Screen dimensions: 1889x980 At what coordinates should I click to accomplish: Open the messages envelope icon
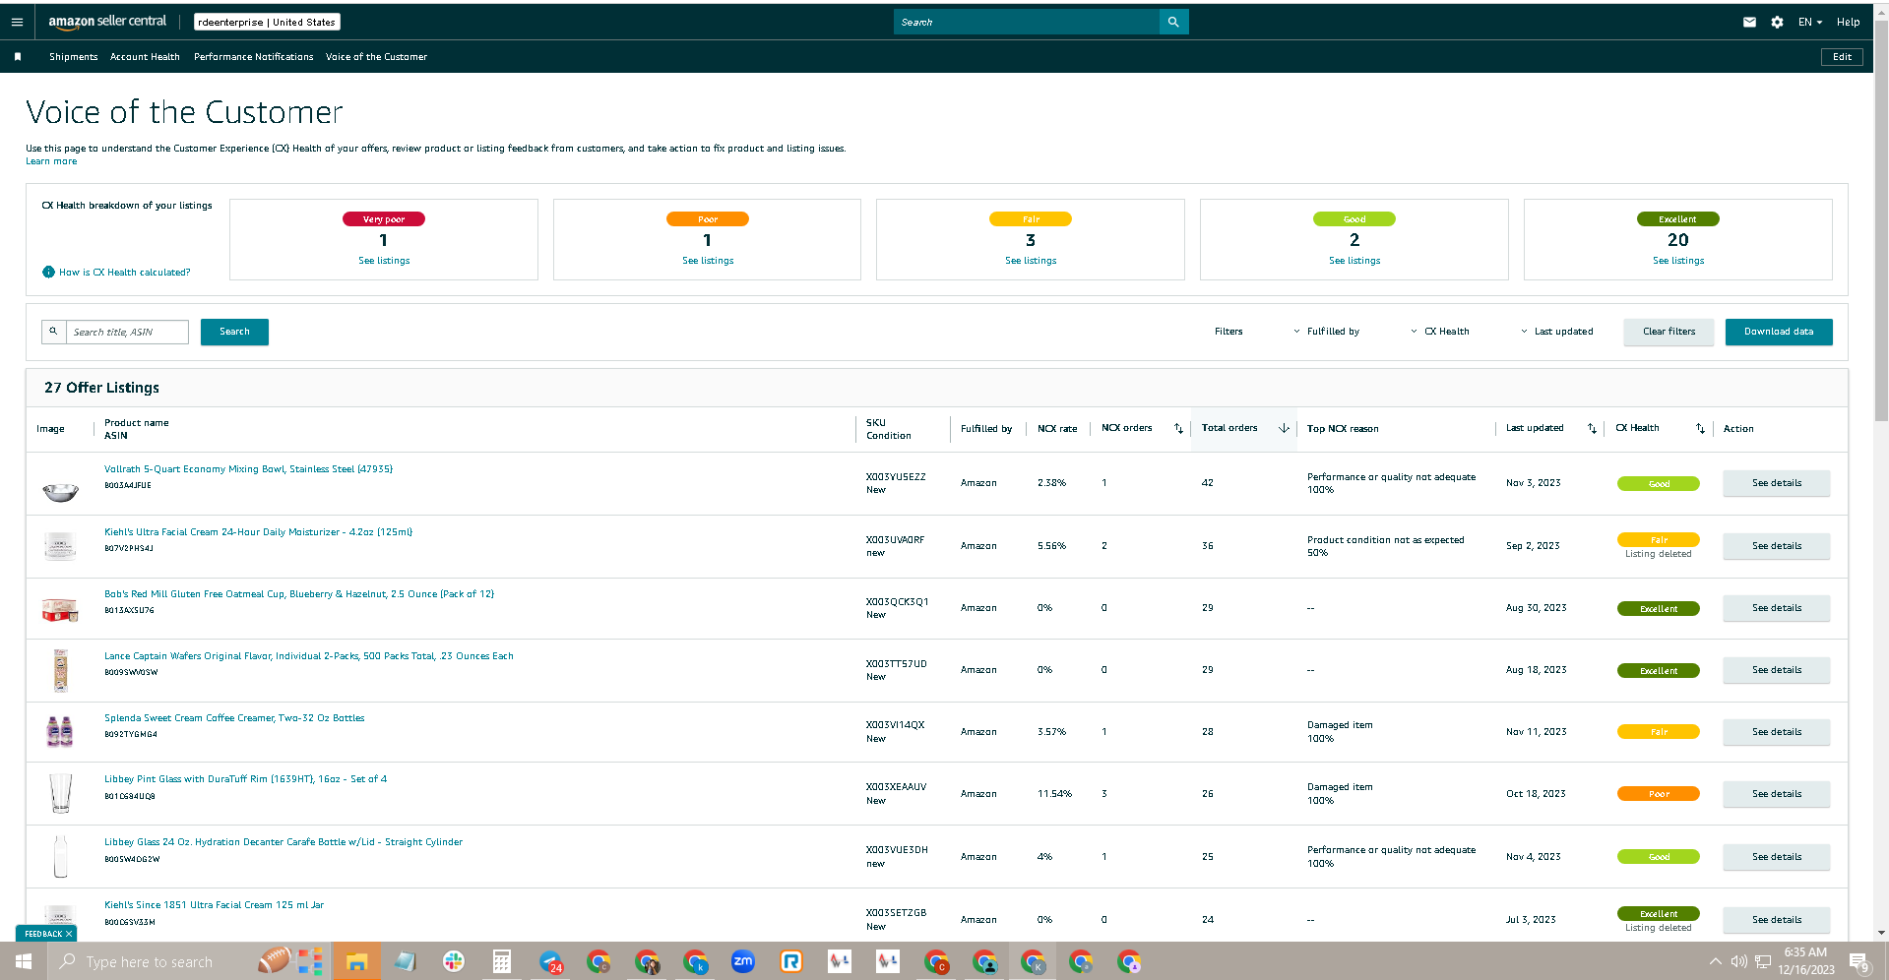1749,22
